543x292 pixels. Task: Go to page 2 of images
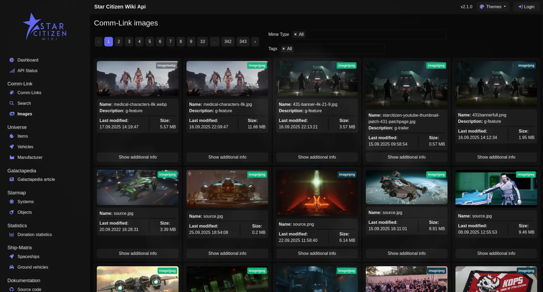pos(119,42)
